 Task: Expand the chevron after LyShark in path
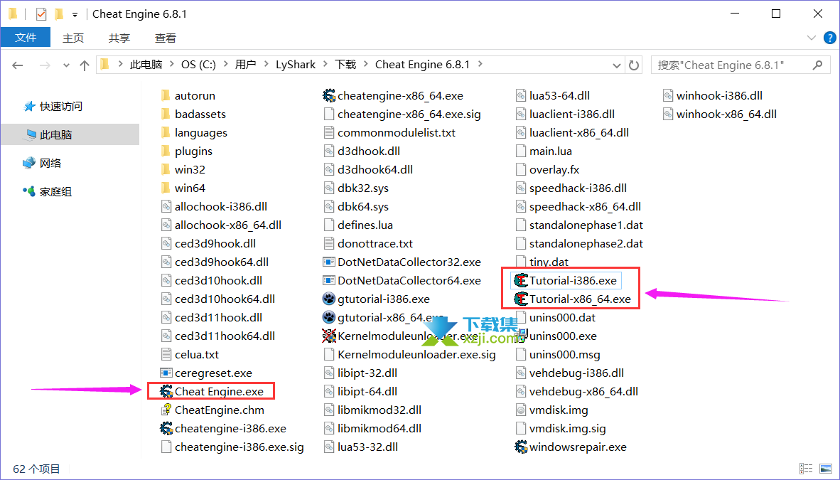point(325,65)
